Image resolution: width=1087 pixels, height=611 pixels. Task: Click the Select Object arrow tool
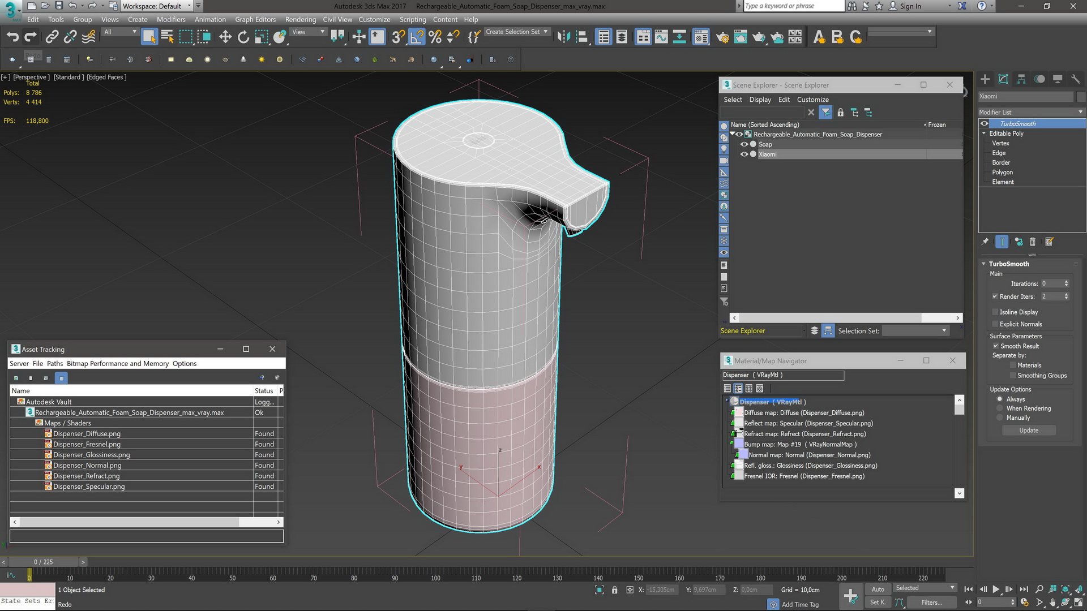tap(149, 37)
